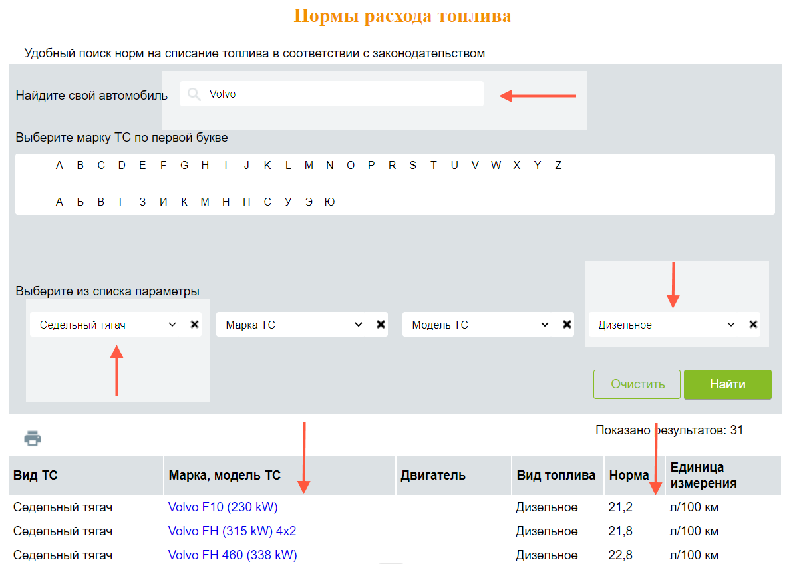Select Cyrillic letter У brand filter
Image resolution: width=797 pixels, height=564 pixels.
coord(288,202)
